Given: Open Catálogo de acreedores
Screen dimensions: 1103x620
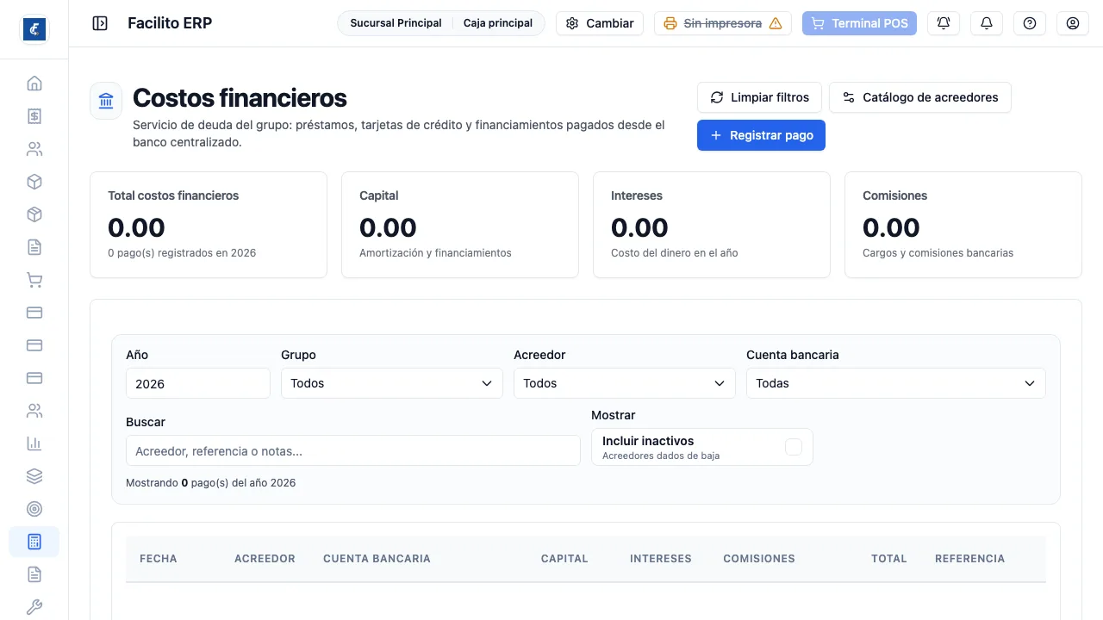Looking at the screenshot, I should click(920, 97).
